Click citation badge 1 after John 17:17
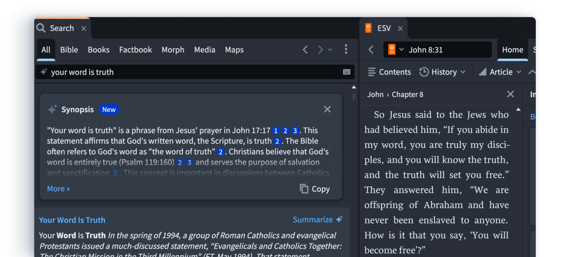 click(x=276, y=130)
